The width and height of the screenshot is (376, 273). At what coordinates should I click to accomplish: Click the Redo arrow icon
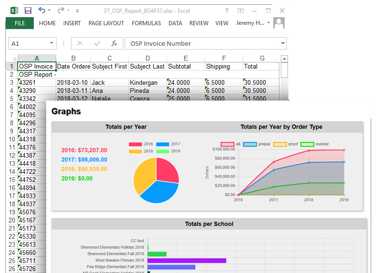coord(60,10)
